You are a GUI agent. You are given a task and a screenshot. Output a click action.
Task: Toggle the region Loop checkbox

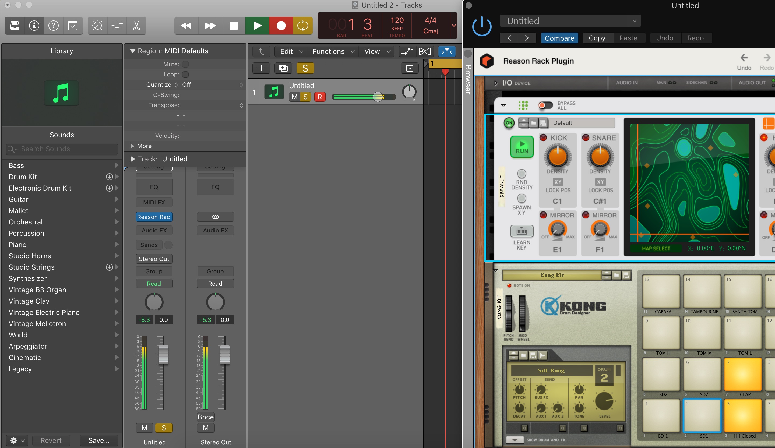pyautogui.click(x=185, y=75)
